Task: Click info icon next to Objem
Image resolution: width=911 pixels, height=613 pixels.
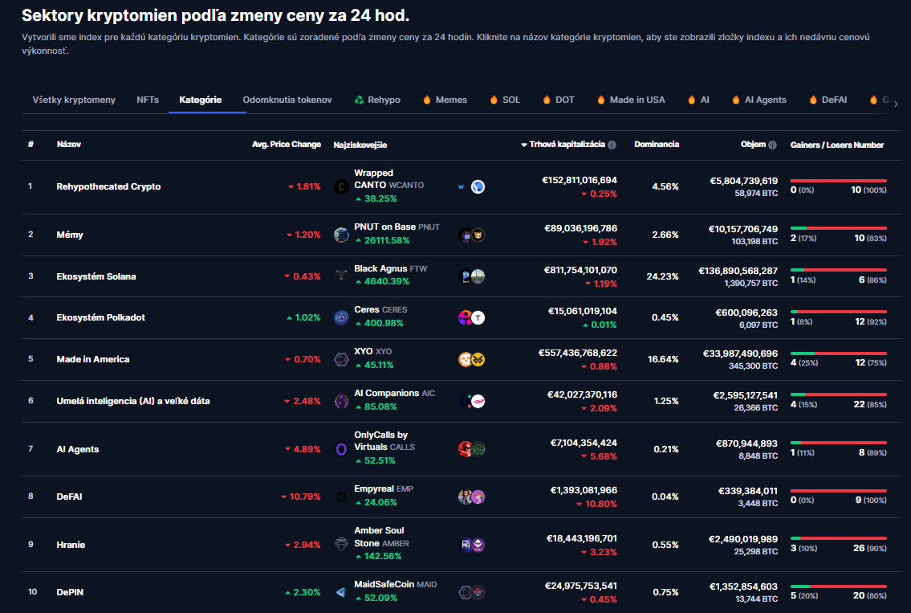Action: (x=772, y=145)
